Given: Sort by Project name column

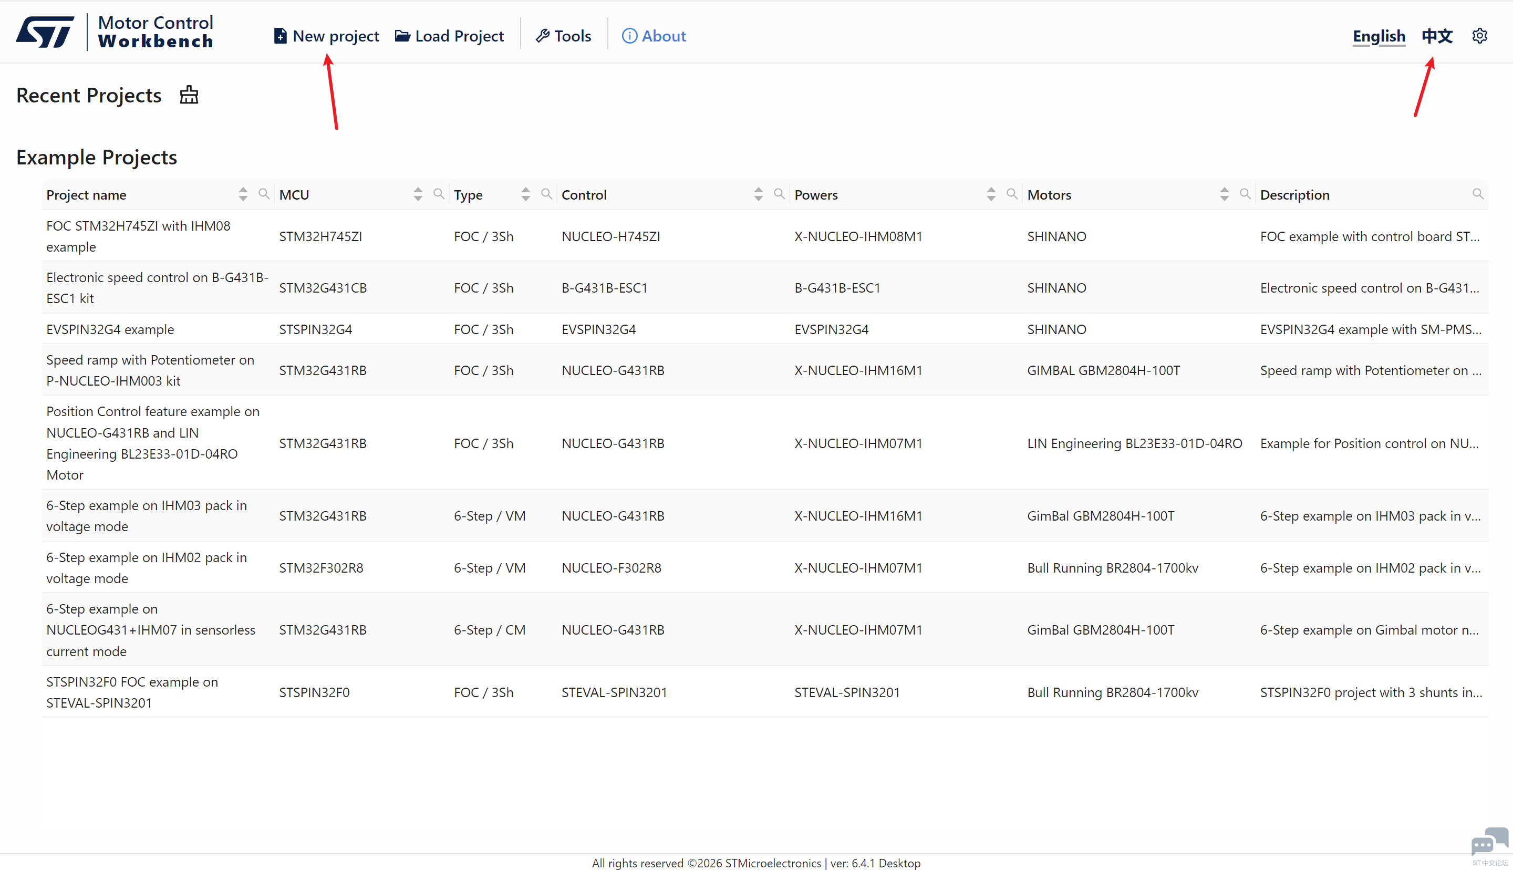Looking at the screenshot, I should tap(243, 194).
